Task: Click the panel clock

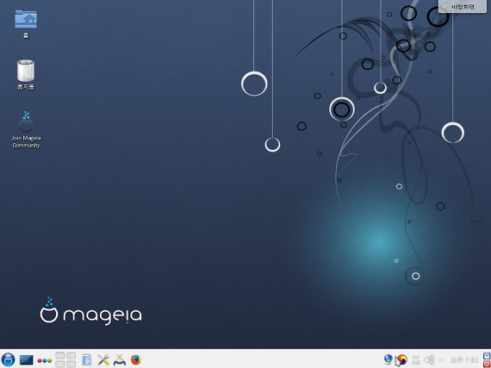Action: [x=464, y=360]
